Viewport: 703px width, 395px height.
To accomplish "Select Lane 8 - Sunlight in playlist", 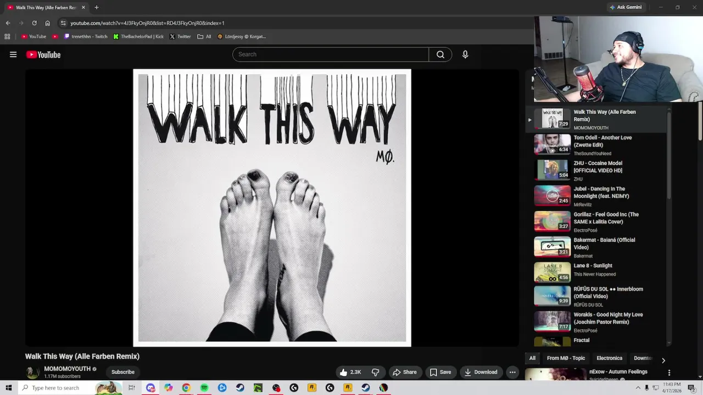I will (599, 273).
